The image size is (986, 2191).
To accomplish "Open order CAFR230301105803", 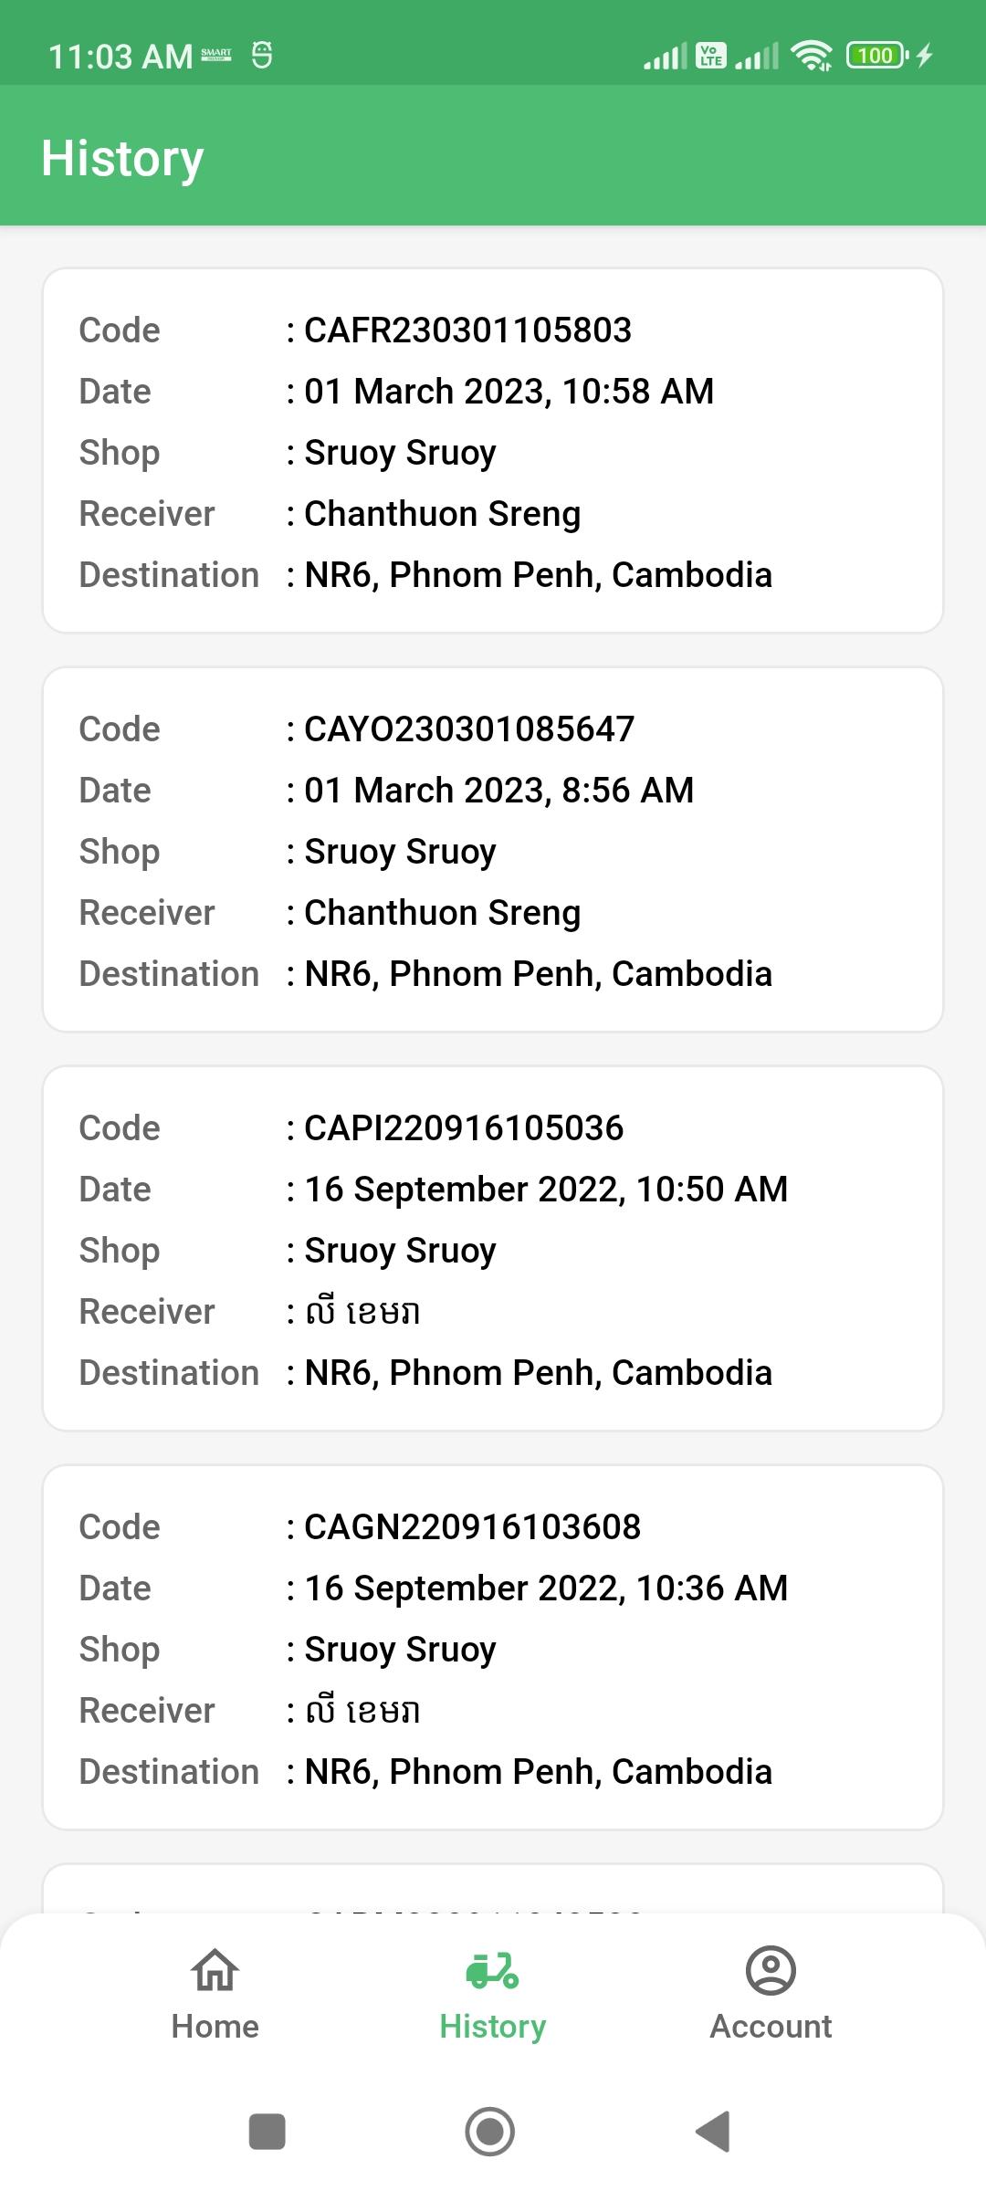I will 493,450.
